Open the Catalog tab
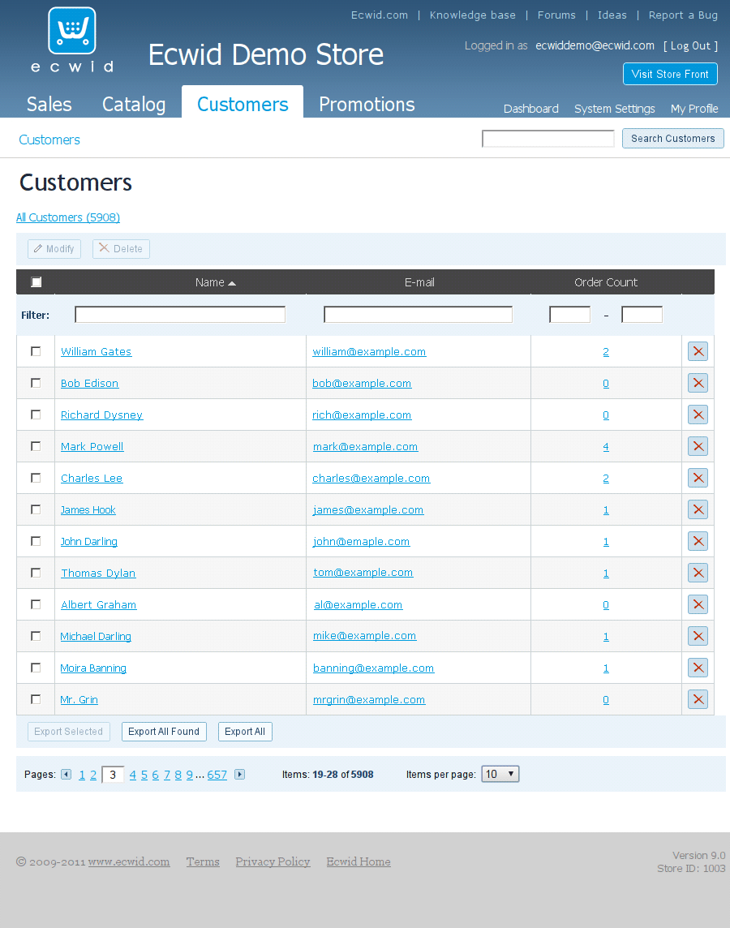The height and width of the screenshot is (928, 730). [x=134, y=104]
